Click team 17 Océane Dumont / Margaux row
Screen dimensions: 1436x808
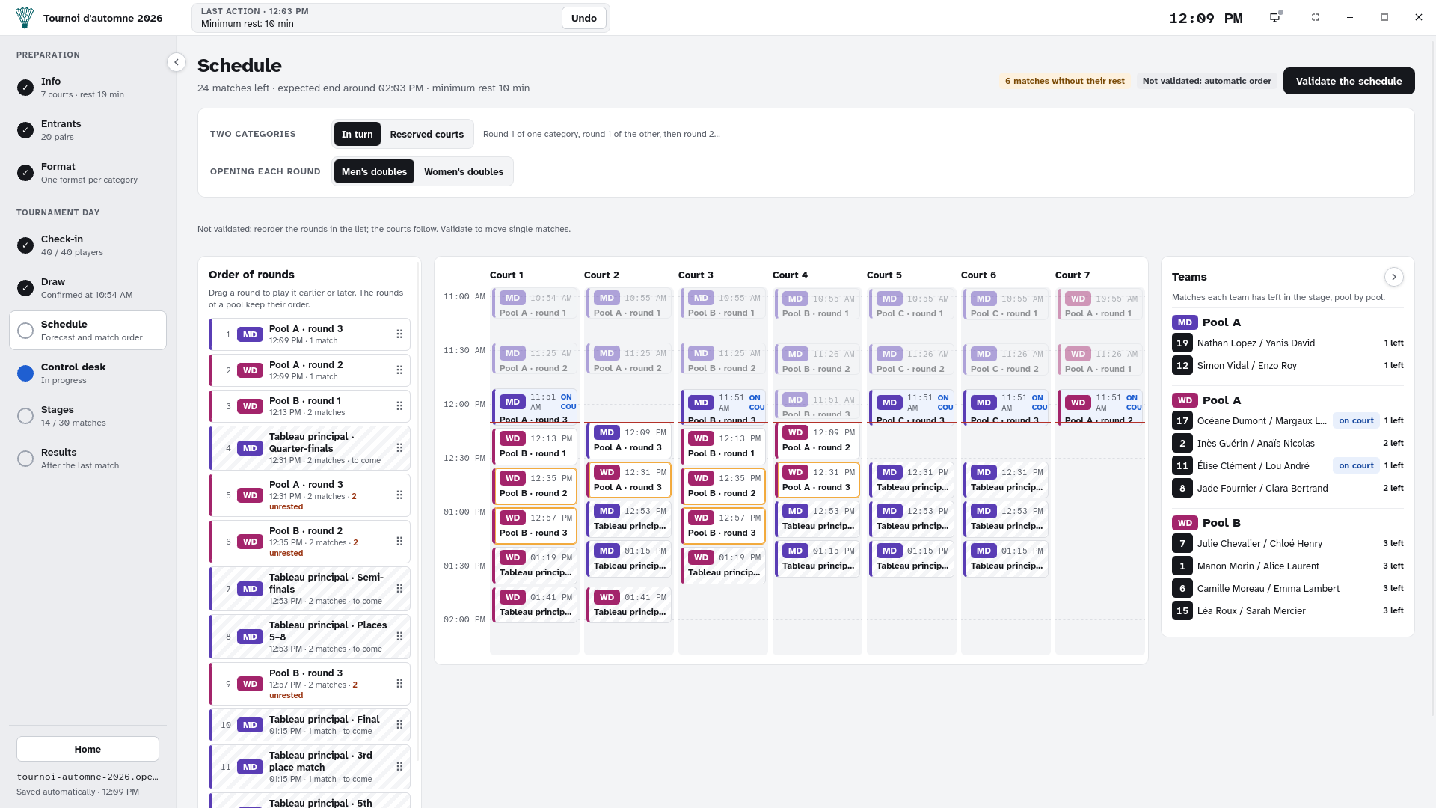pos(1287,421)
